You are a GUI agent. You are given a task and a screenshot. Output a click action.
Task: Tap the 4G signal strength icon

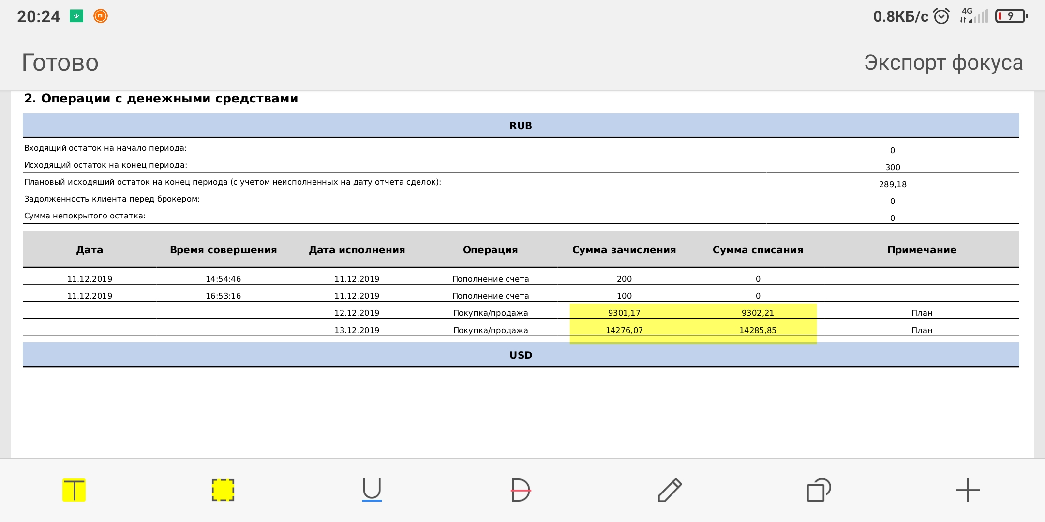pos(974,15)
